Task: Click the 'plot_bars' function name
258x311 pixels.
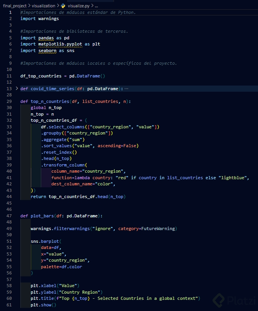Action: pos(42,216)
